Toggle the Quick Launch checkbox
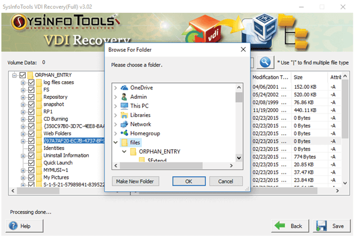This screenshot has width=354, height=237. tap(31, 163)
